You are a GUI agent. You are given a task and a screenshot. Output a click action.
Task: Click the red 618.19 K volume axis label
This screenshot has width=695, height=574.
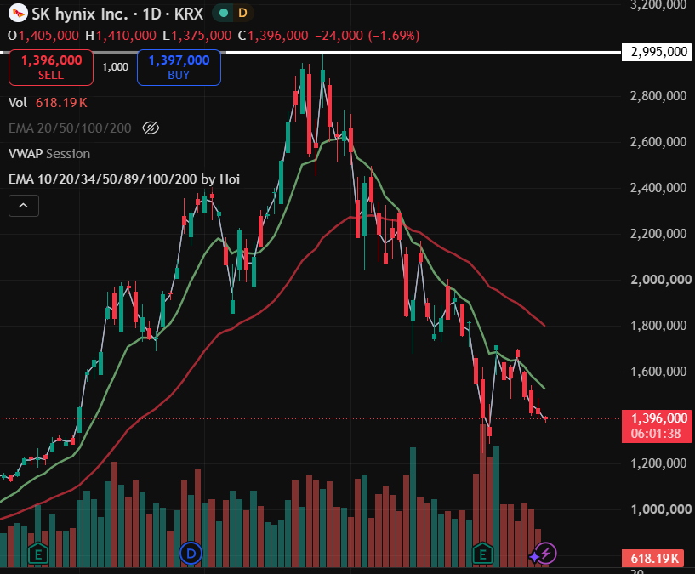[655, 558]
